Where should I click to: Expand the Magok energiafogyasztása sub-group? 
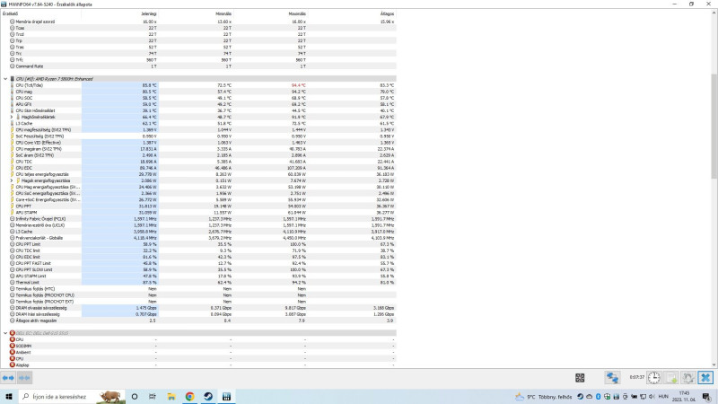click(12, 180)
